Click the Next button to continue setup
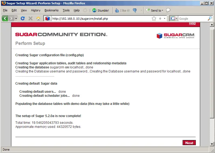The height and width of the screenshot is (153, 215). tap(189, 143)
